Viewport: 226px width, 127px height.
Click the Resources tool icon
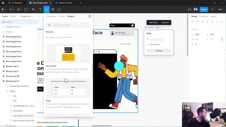coord(47,10)
